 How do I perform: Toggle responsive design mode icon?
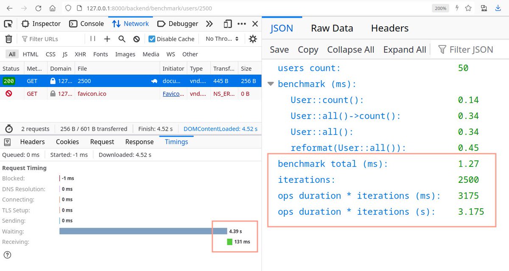point(228,24)
